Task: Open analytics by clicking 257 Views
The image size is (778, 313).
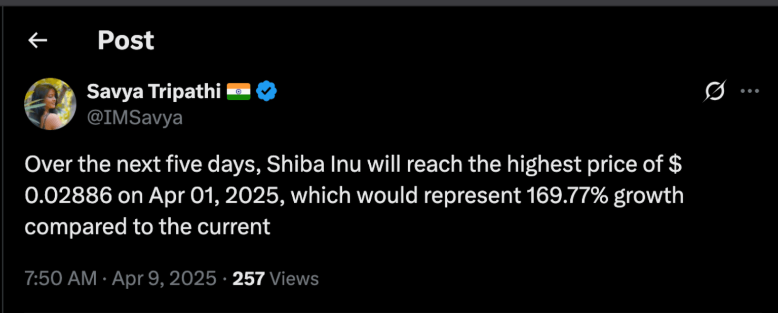Action: tap(275, 278)
